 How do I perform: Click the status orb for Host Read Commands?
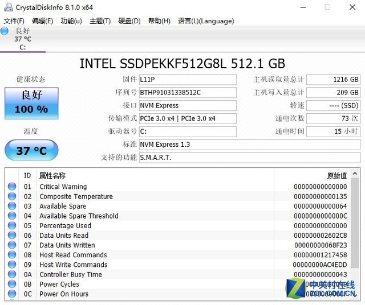12,255
